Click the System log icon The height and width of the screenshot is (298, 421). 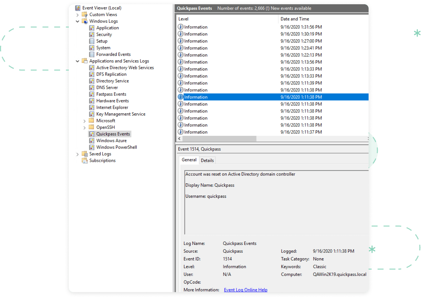tap(92, 48)
